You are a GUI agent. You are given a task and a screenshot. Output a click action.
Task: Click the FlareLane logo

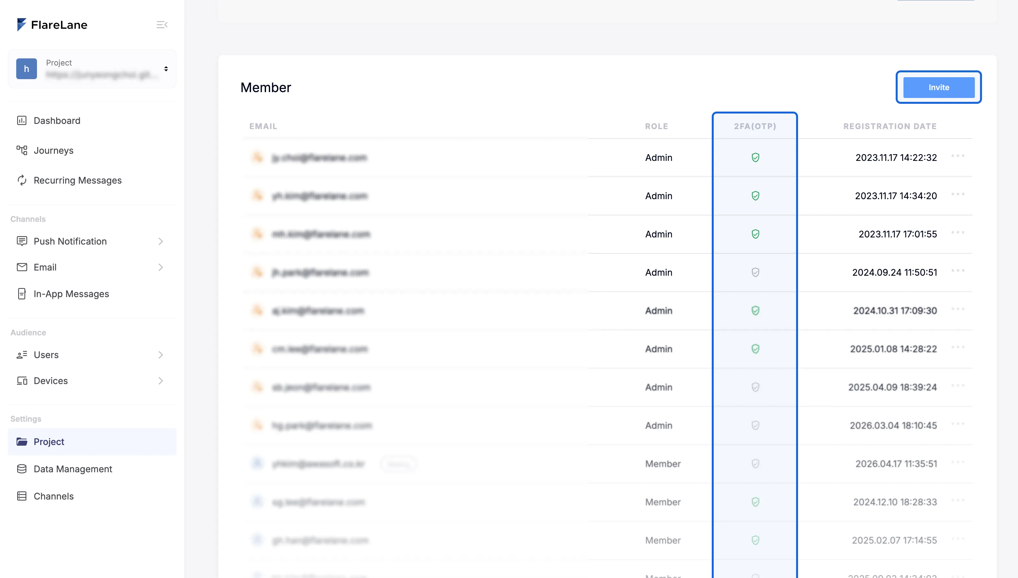pos(52,25)
